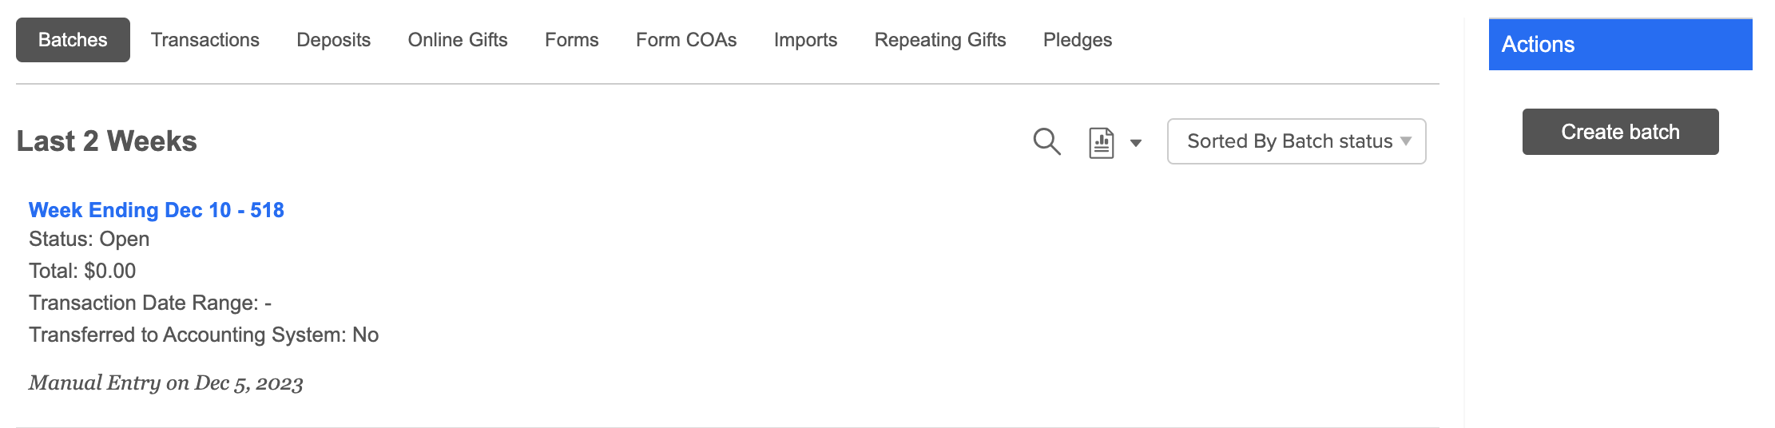1775x428 pixels.
Task: Click the report document icon
Action: 1102,143
